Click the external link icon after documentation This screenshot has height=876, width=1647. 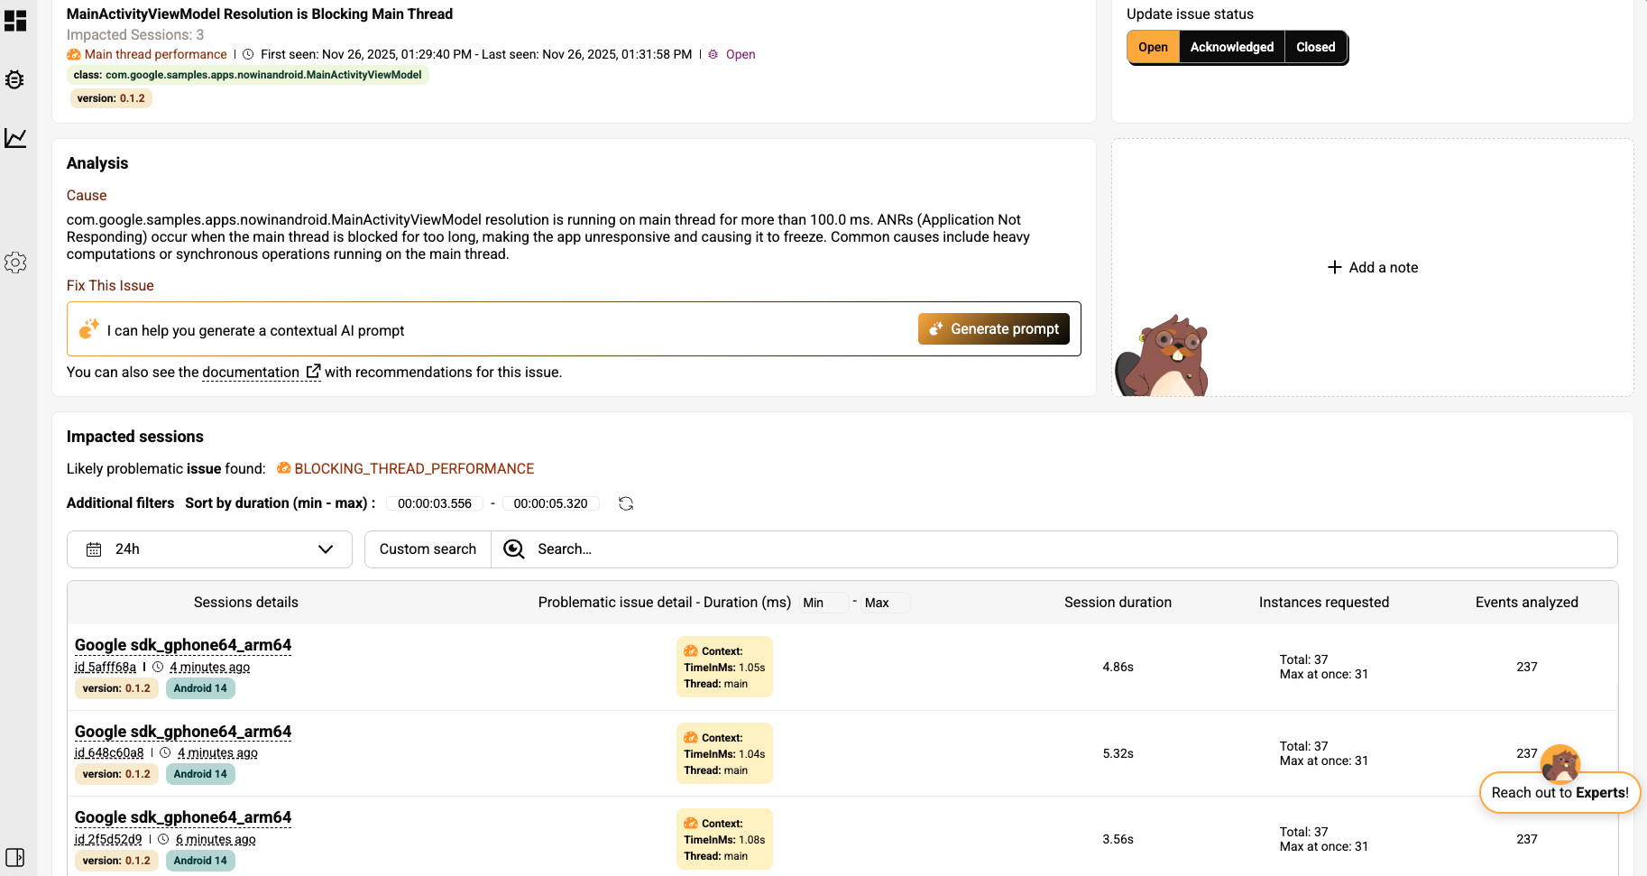pyautogui.click(x=313, y=372)
